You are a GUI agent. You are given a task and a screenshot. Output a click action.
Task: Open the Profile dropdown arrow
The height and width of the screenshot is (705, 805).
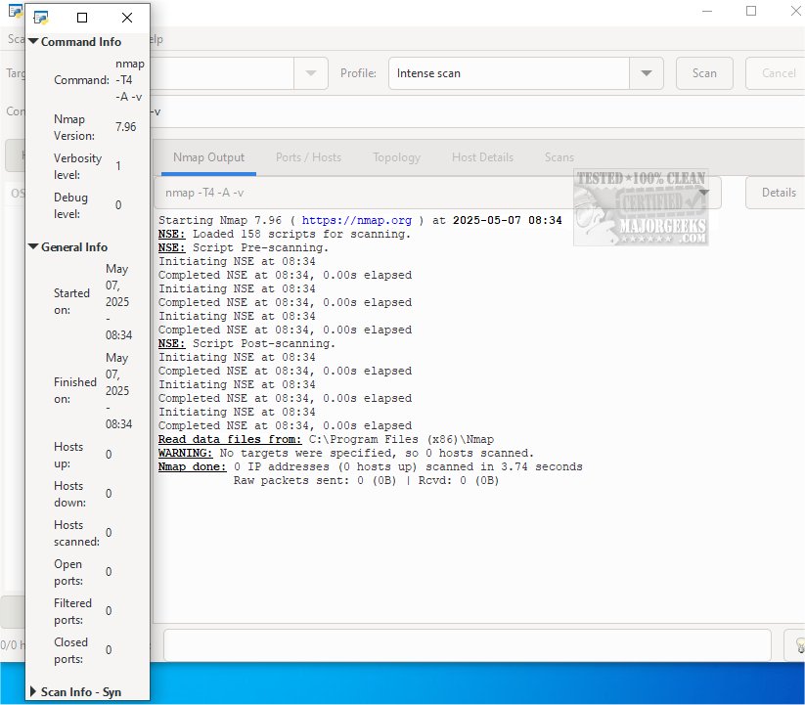coord(647,73)
